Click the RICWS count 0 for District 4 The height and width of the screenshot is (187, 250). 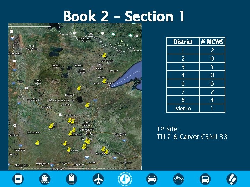(x=212, y=75)
